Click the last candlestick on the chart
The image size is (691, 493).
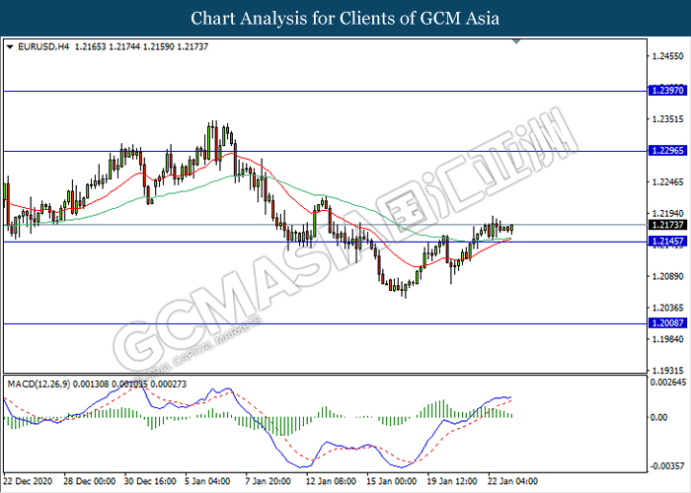click(x=511, y=229)
